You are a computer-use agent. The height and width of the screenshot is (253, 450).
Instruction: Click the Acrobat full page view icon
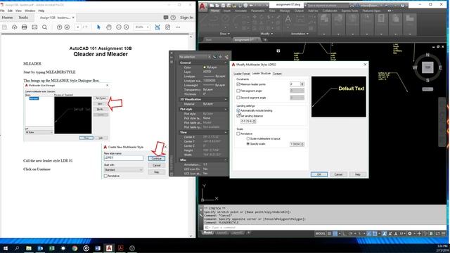pyautogui.click(x=167, y=27)
